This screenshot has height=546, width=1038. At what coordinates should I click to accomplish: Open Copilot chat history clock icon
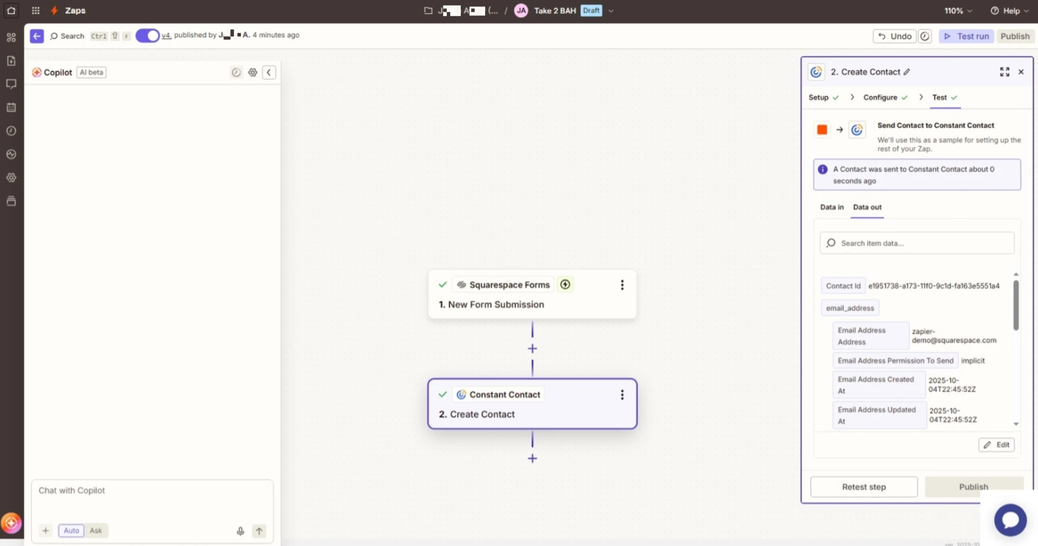tap(236, 73)
